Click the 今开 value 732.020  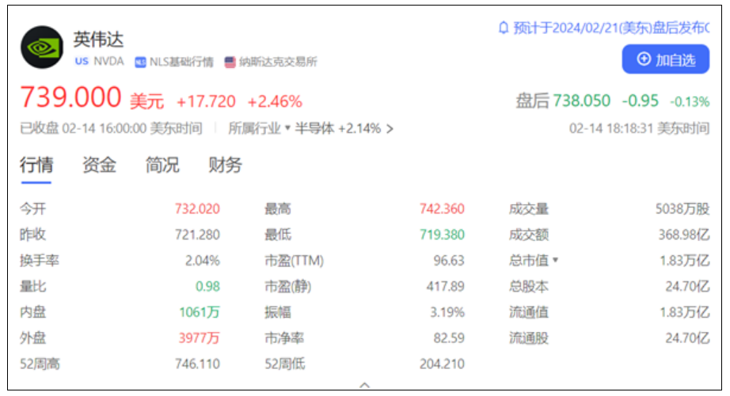pos(197,209)
